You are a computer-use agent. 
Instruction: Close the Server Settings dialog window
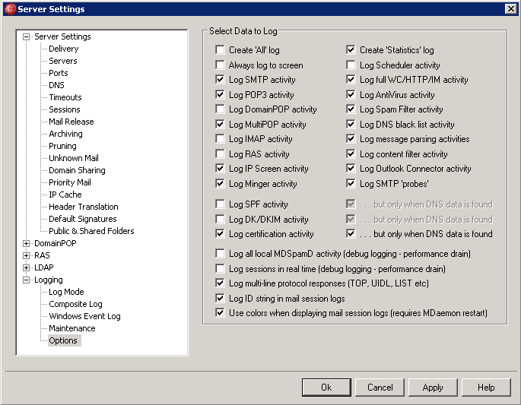[511, 9]
